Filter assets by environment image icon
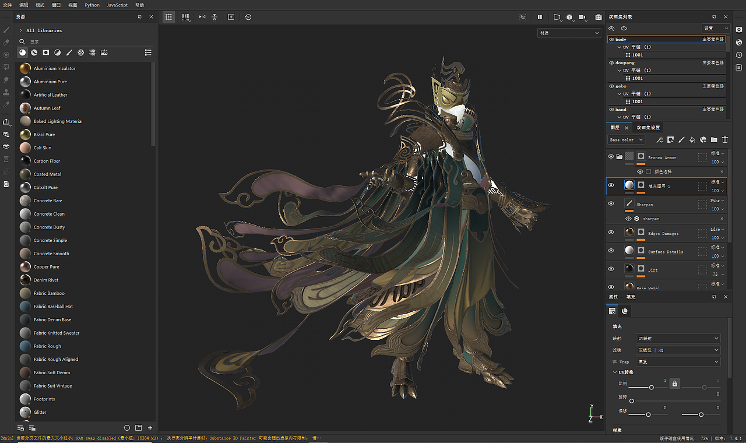The height and width of the screenshot is (443, 746). [104, 52]
